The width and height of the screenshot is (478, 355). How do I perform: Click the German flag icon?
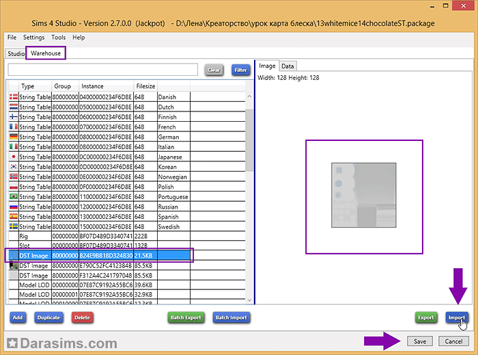pyautogui.click(x=13, y=137)
